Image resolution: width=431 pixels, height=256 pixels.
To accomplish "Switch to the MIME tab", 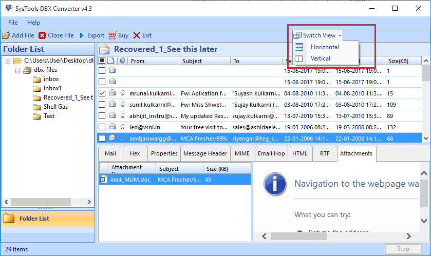I will tap(242, 153).
